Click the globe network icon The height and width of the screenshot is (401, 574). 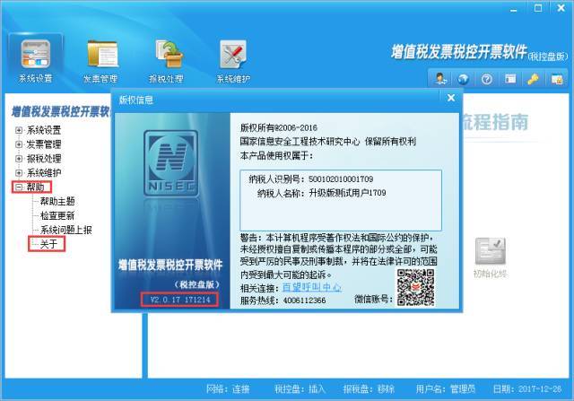pos(464,79)
